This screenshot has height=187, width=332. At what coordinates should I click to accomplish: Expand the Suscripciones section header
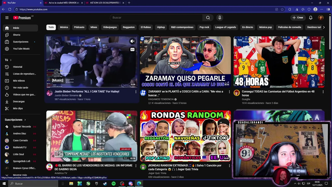tap(16, 120)
